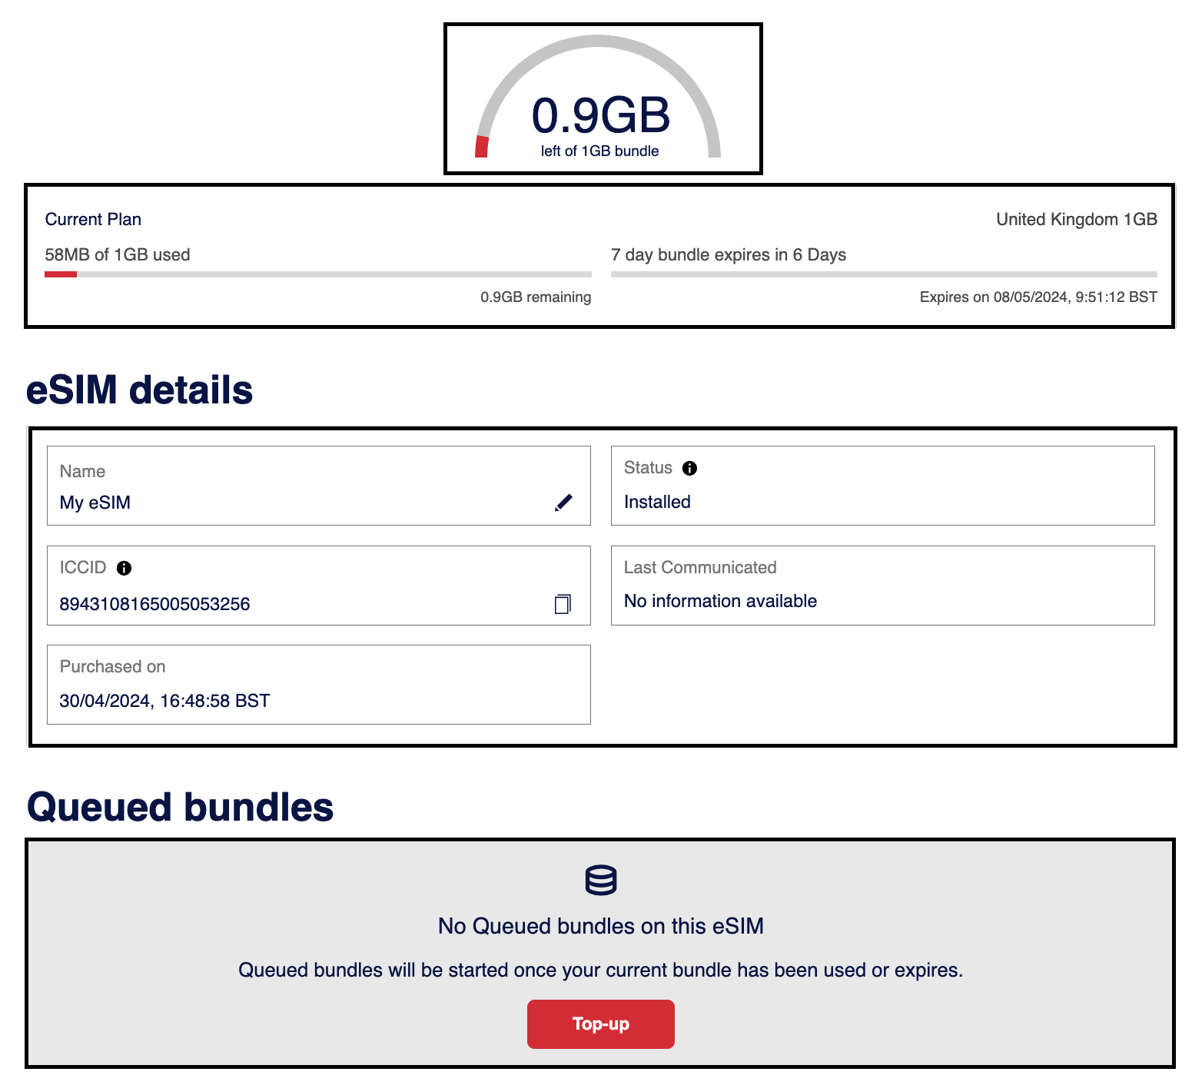This screenshot has height=1085, width=1202.
Task: Click the pencil edit icon for eSIM name
Action: coord(563,503)
